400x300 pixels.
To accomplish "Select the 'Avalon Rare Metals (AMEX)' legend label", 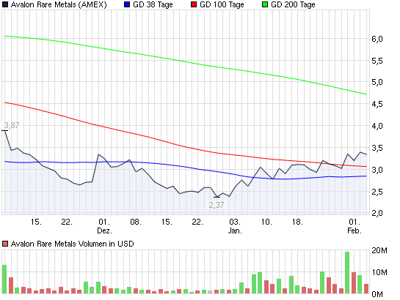I will pos(59,4).
